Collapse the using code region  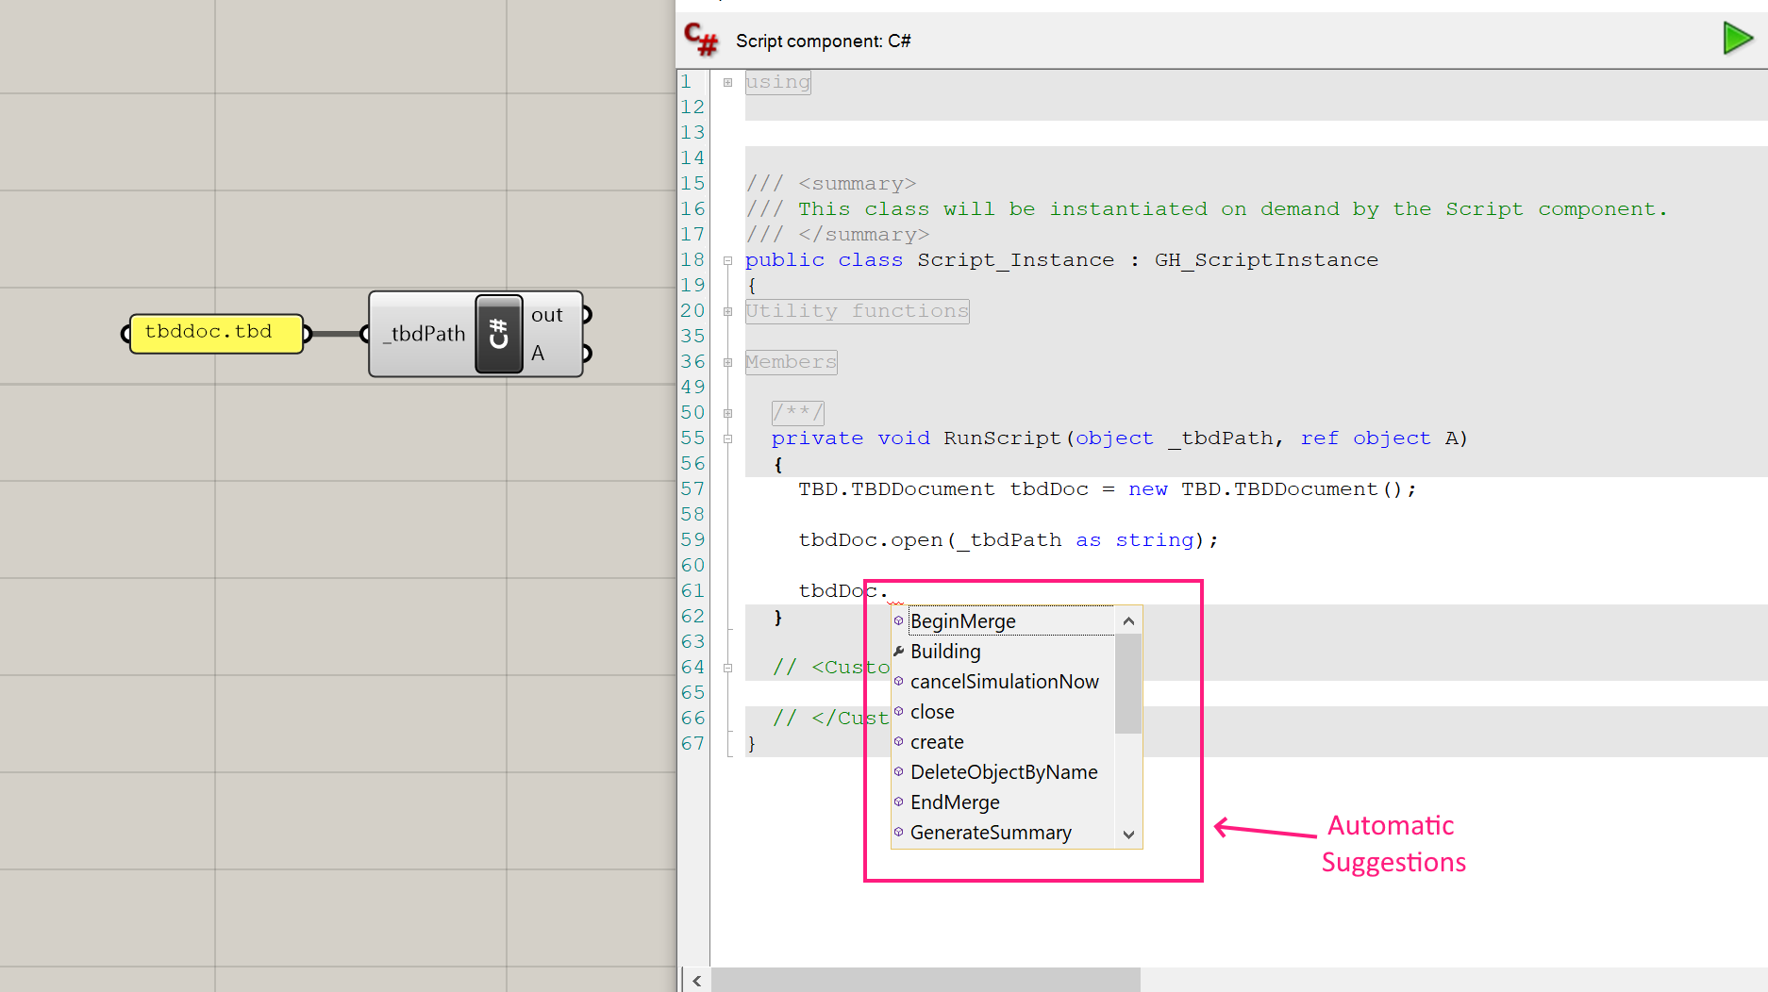tap(726, 82)
